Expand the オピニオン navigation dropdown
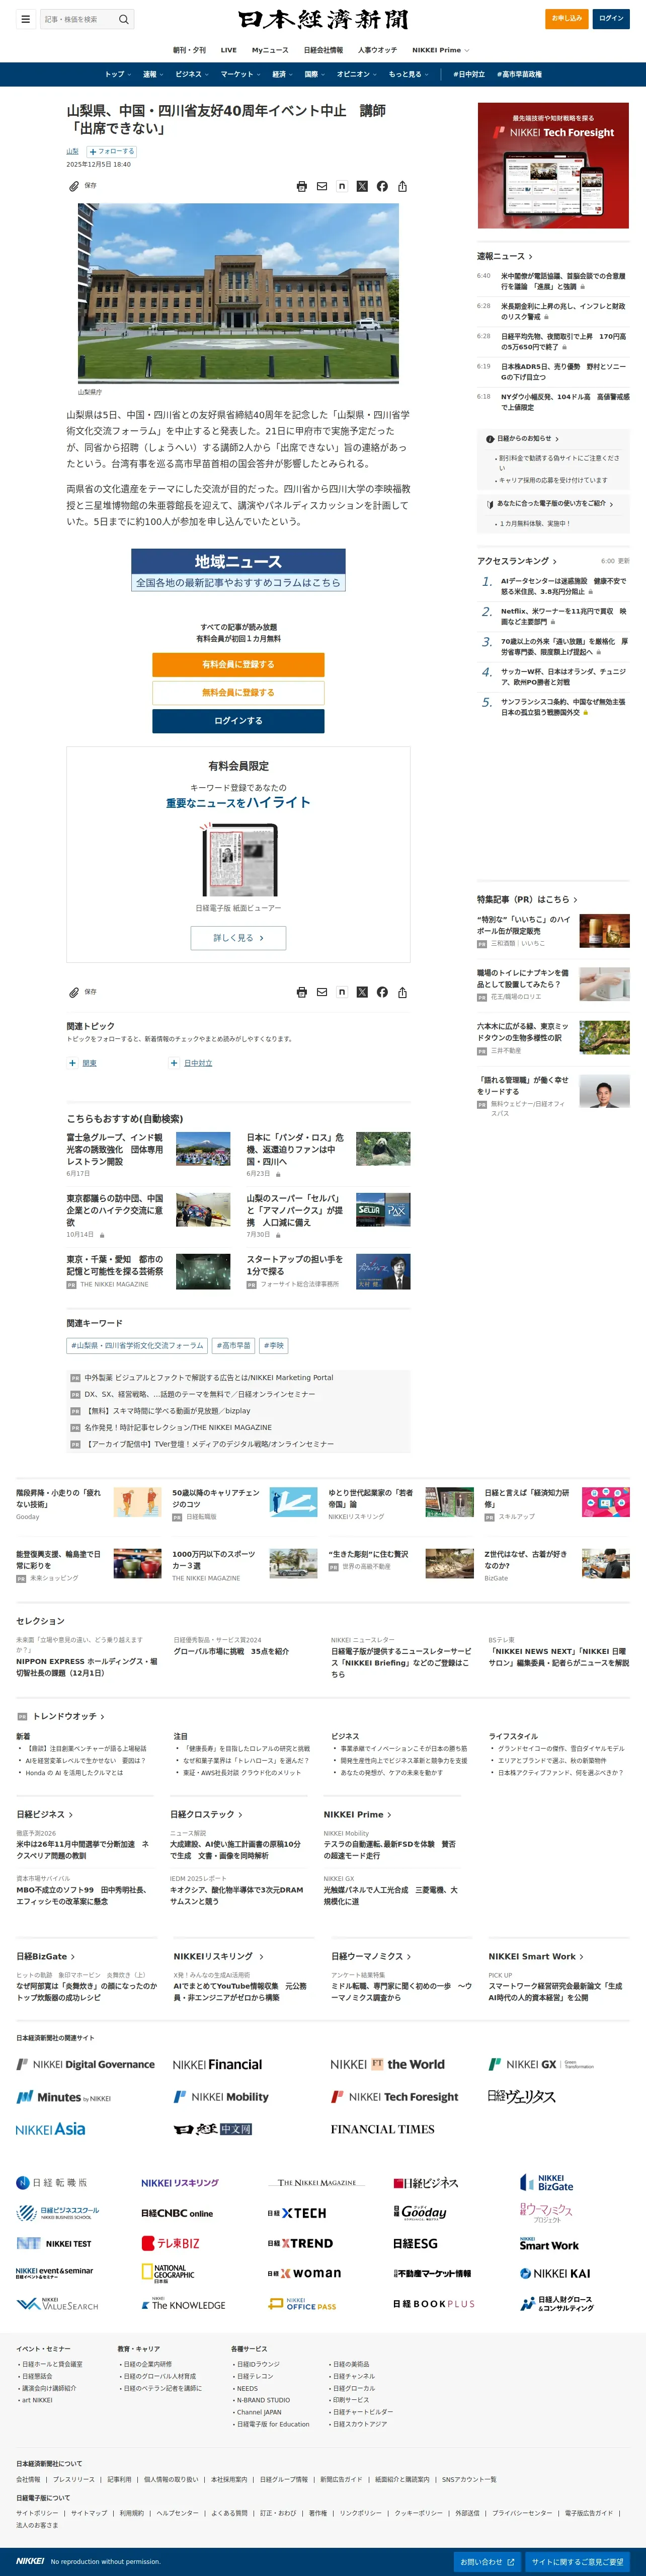Screen dimensions: 646x2576 pos(357,74)
